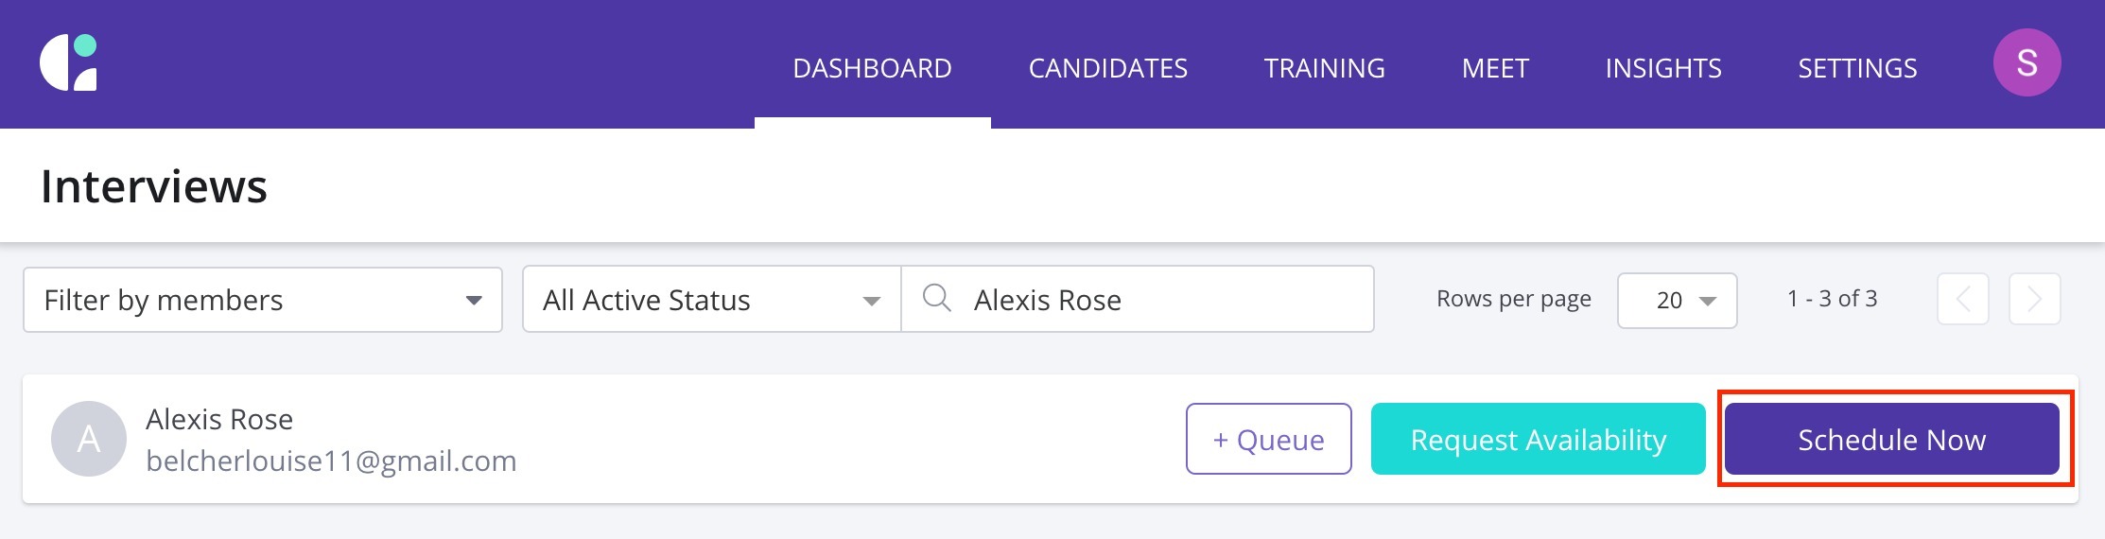The image size is (2105, 539).
Task: Open the Rows per page dropdown
Action: tap(1677, 301)
